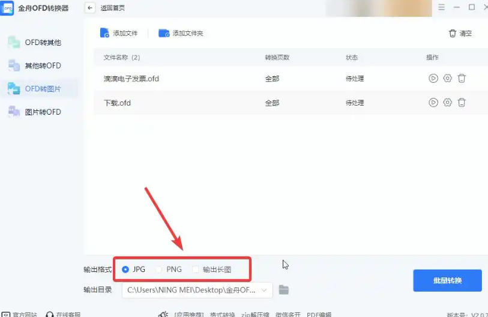Click 全部 pages for 下载.ofd
The width and height of the screenshot is (488, 317).
pos(272,103)
